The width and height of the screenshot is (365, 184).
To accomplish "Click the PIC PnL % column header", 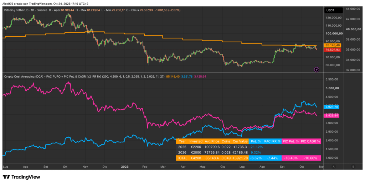I will 290,141.
